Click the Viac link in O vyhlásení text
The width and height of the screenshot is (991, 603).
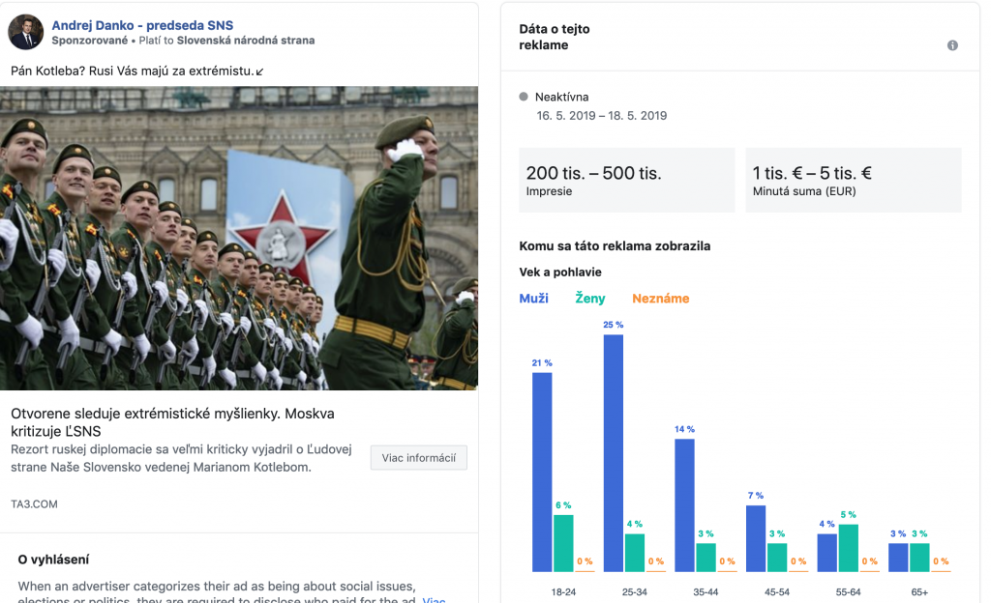tap(434, 599)
